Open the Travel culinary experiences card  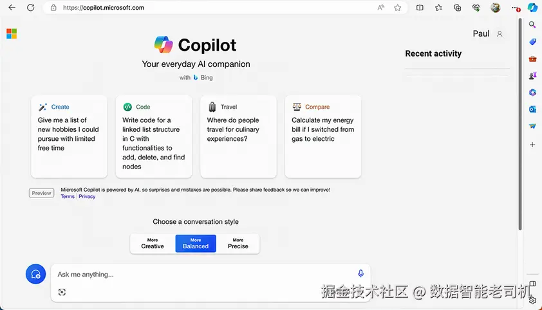(x=239, y=137)
